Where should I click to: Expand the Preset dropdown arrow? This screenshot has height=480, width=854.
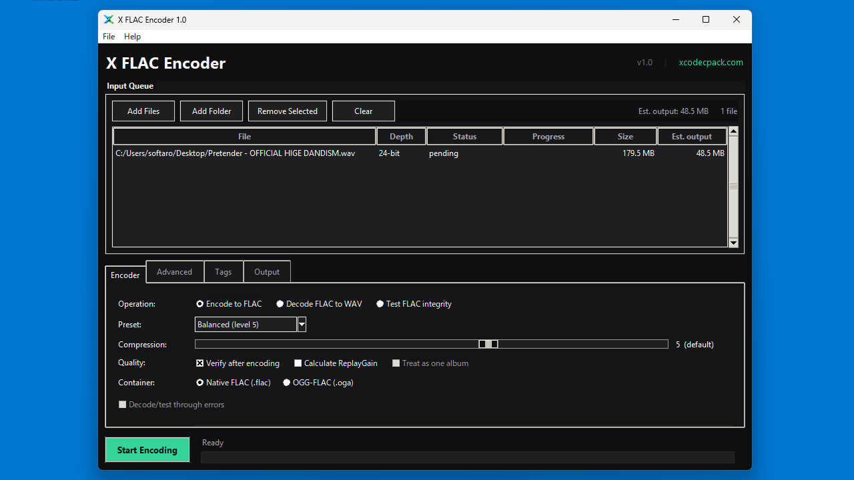302,325
